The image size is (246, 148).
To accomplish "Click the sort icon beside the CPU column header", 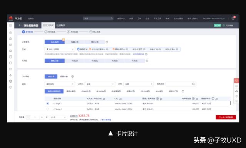I will 120,99.
